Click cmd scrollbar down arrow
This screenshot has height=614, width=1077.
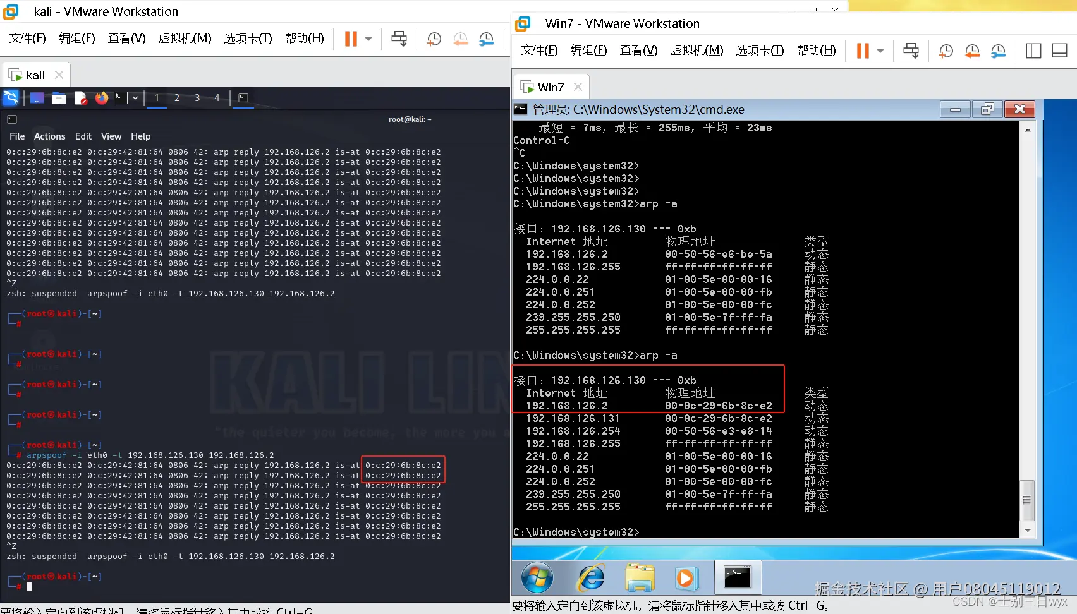(x=1028, y=531)
